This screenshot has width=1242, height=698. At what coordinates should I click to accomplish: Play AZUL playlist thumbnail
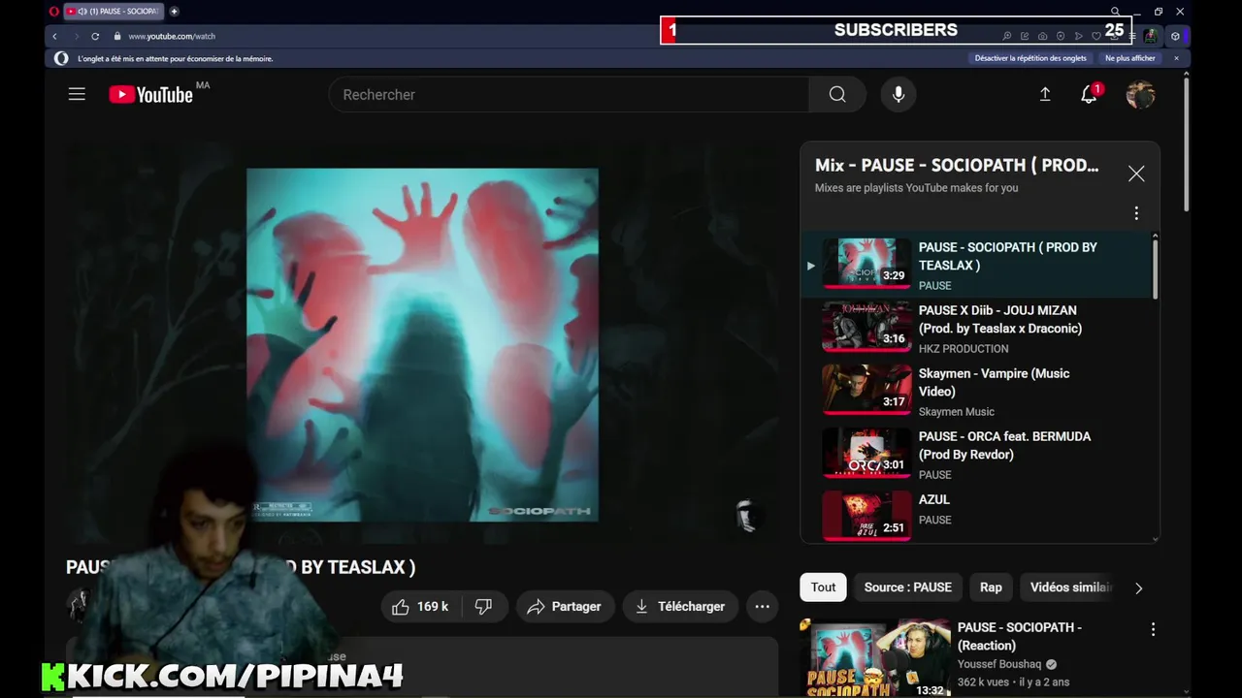(866, 515)
